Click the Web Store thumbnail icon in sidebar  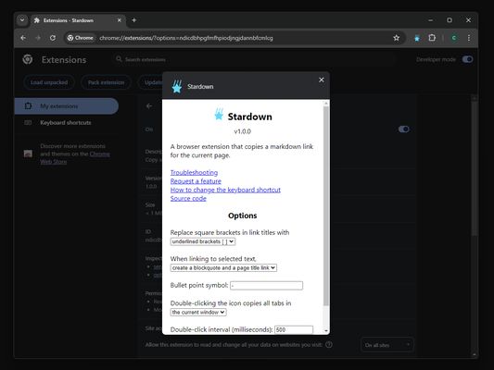click(x=28, y=154)
